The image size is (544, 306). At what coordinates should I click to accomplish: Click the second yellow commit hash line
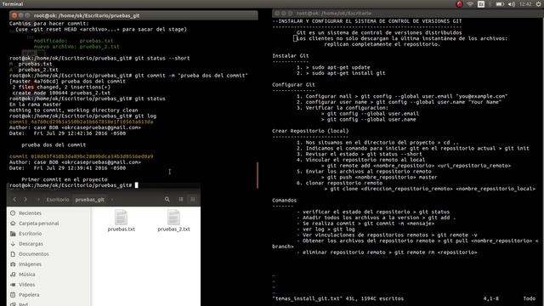click(x=82, y=156)
